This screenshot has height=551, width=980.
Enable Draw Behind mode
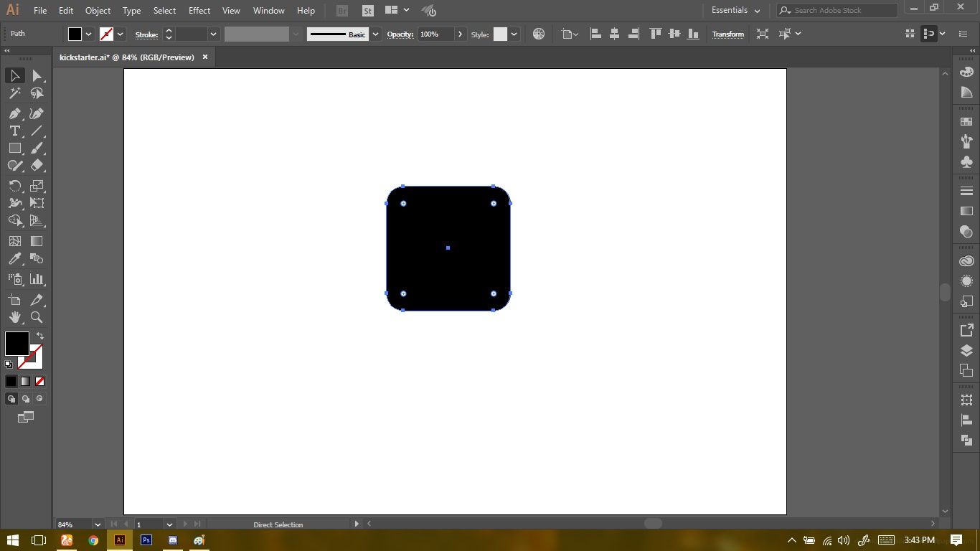click(26, 399)
